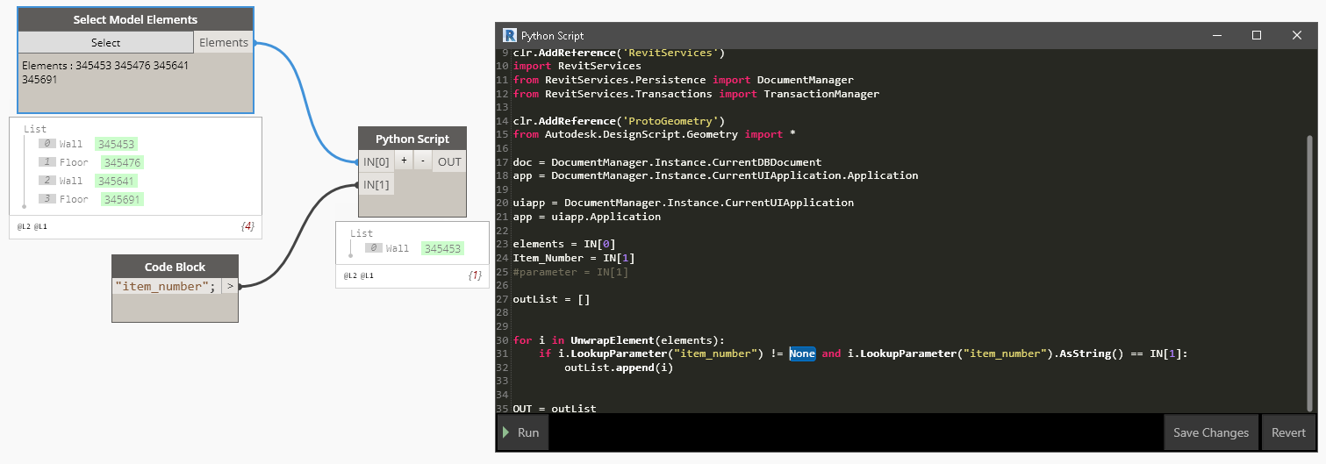Screen dimensions: 1326x464
Task: Maximize the Python Script window
Action: [x=1257, y=35]
